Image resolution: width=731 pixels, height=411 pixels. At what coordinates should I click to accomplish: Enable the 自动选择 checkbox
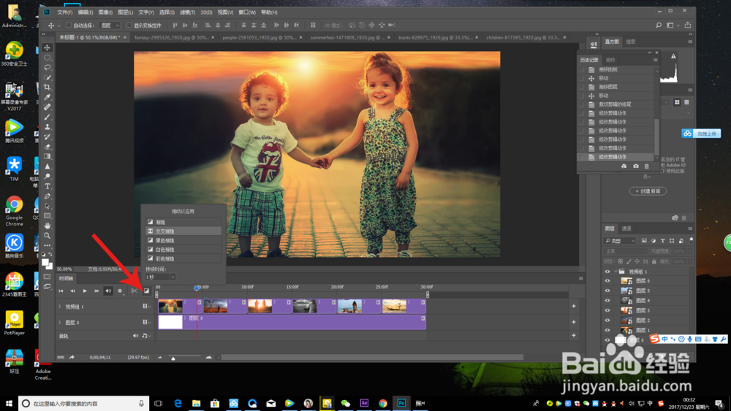click(67, 26)
